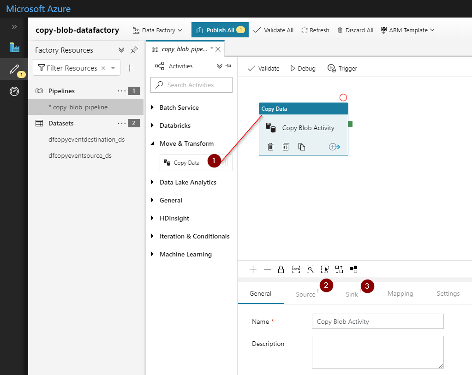
Task: Open the Author pencil icon
Action: [14, 69]
